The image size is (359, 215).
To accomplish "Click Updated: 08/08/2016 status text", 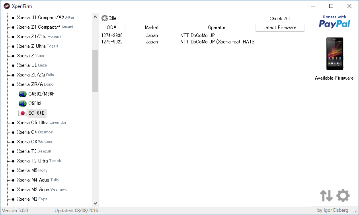I will (76, 211).
